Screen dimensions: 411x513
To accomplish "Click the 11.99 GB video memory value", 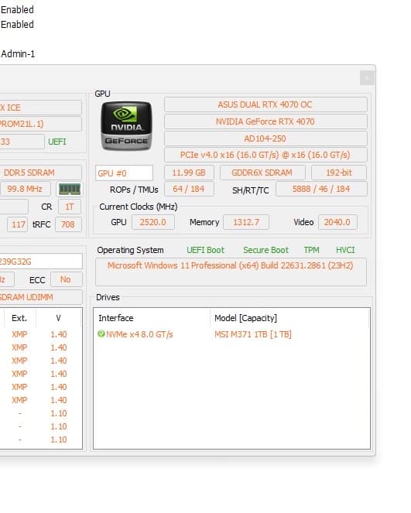I will [x=189, y=173].
